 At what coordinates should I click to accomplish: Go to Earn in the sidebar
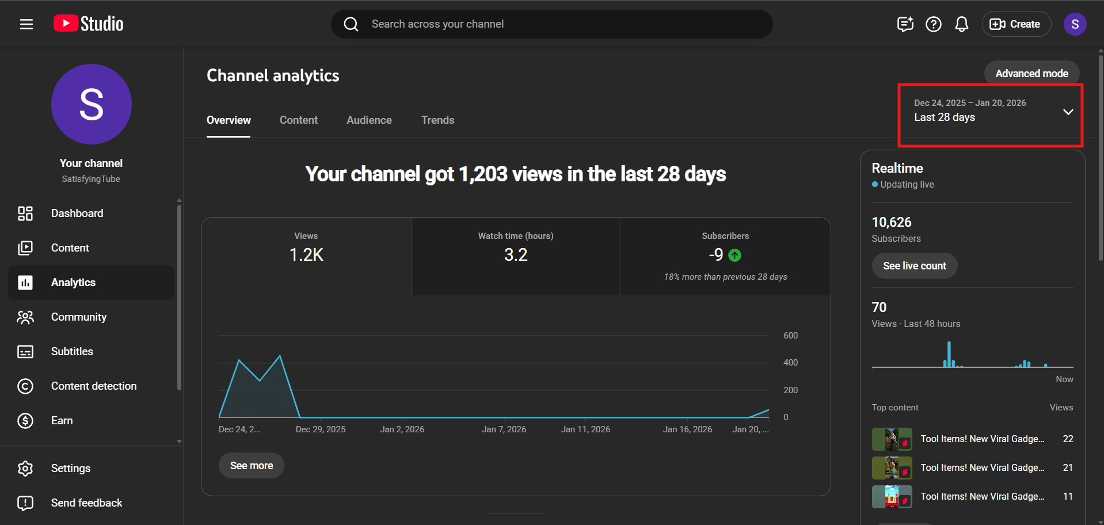[x=62, y=421]
